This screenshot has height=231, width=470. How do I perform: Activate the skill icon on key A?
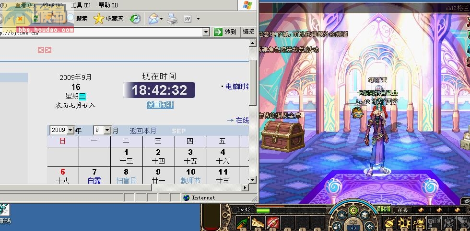[389, 222]
